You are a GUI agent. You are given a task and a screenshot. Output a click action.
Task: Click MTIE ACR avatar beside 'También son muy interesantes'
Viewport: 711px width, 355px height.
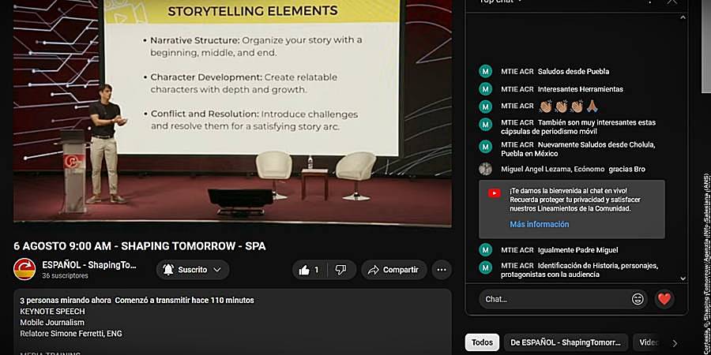tap(485, 124)
